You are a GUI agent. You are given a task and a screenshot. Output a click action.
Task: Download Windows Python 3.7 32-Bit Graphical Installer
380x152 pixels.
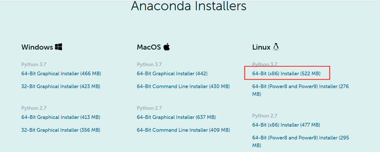coord(61,86)
